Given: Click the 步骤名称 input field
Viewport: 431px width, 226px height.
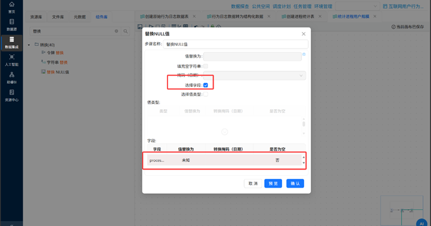Looking at the screenshot, I should 235,44.
